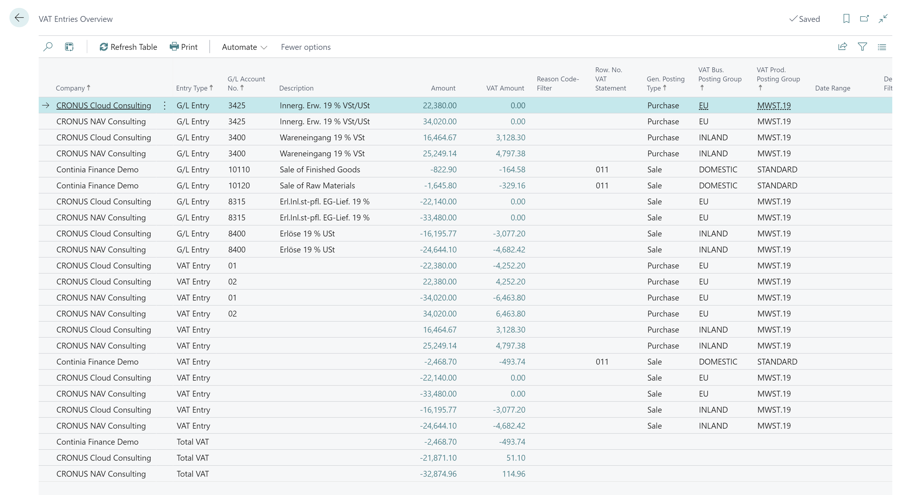Click account number 10110

point(239,170)
